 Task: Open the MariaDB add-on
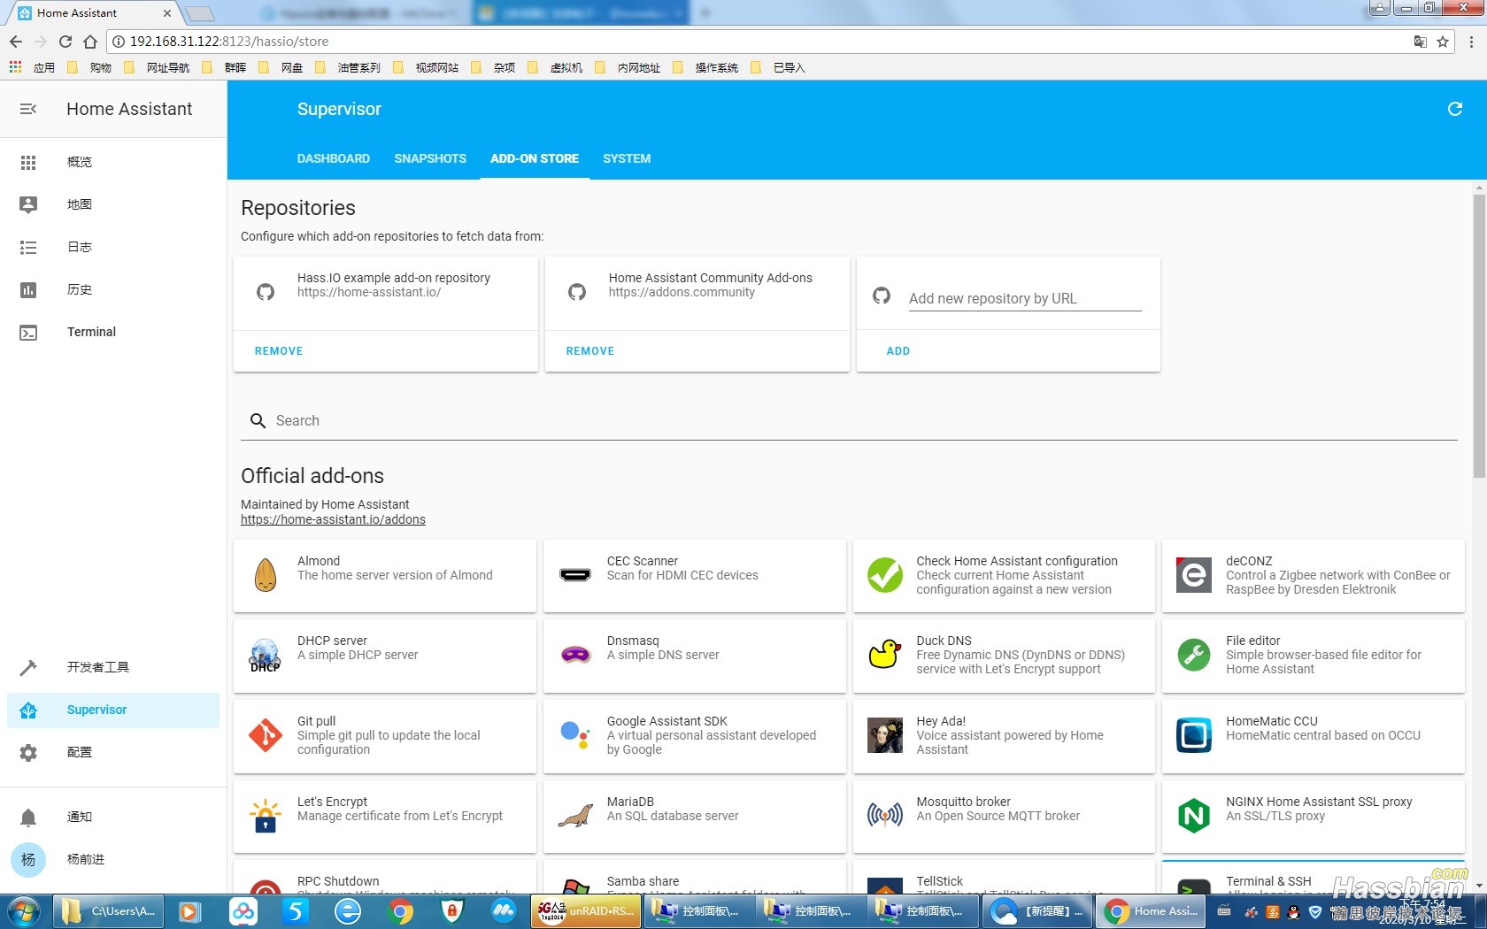tap(695, 817)
